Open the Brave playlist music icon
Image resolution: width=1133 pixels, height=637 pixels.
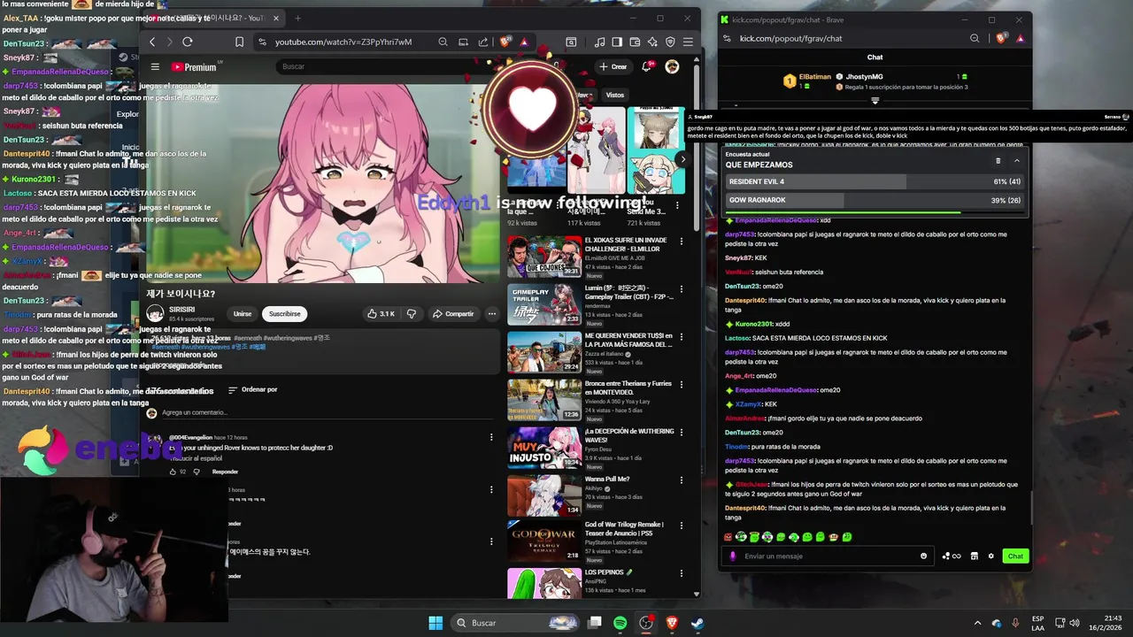[x=600, y=42]
